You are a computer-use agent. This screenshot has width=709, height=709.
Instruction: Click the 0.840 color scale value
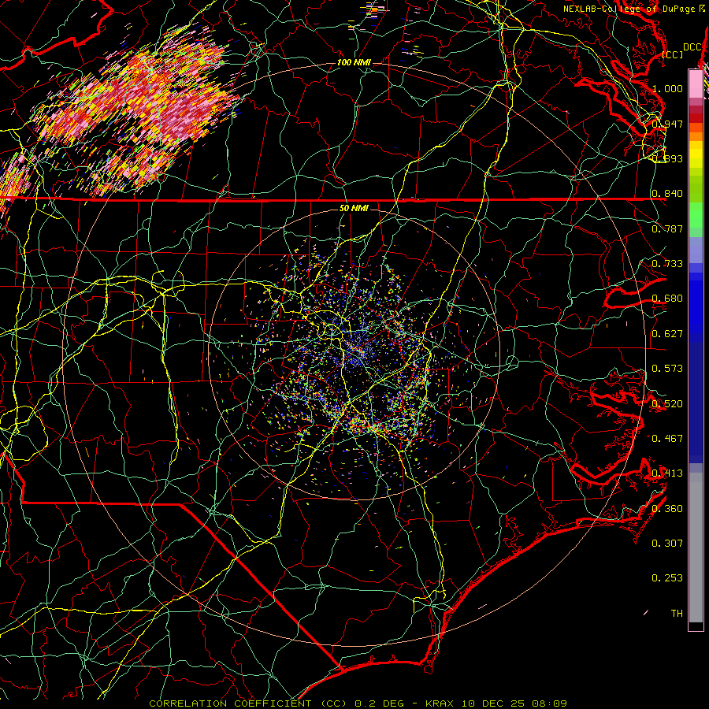pyautogui.click(x=667, y=193)
